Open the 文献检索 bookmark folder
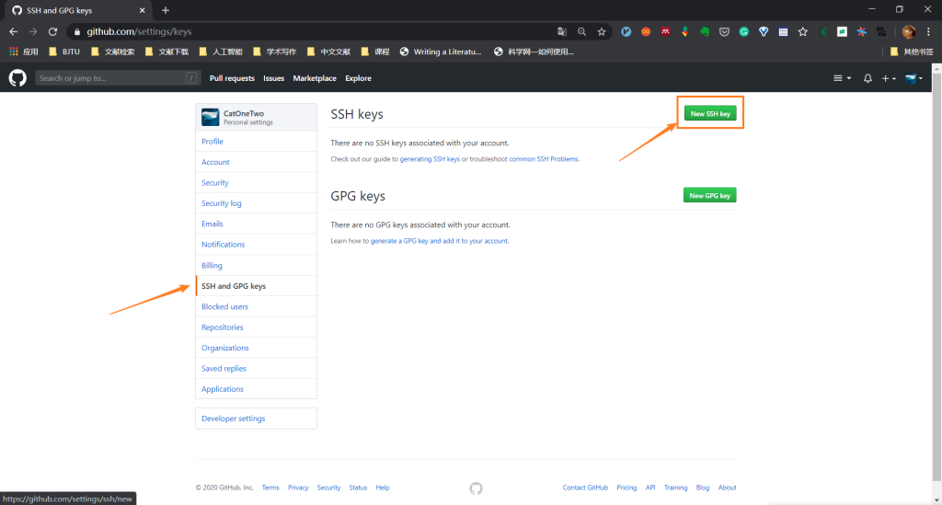 coord(112,52)
